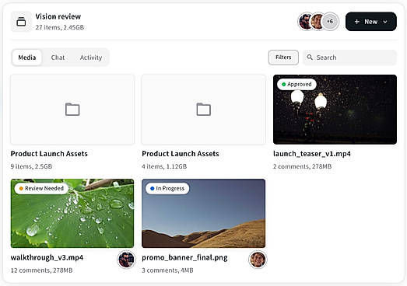Open the launch_teaser_v1.mp4 thumbnail

coord(335,110)
